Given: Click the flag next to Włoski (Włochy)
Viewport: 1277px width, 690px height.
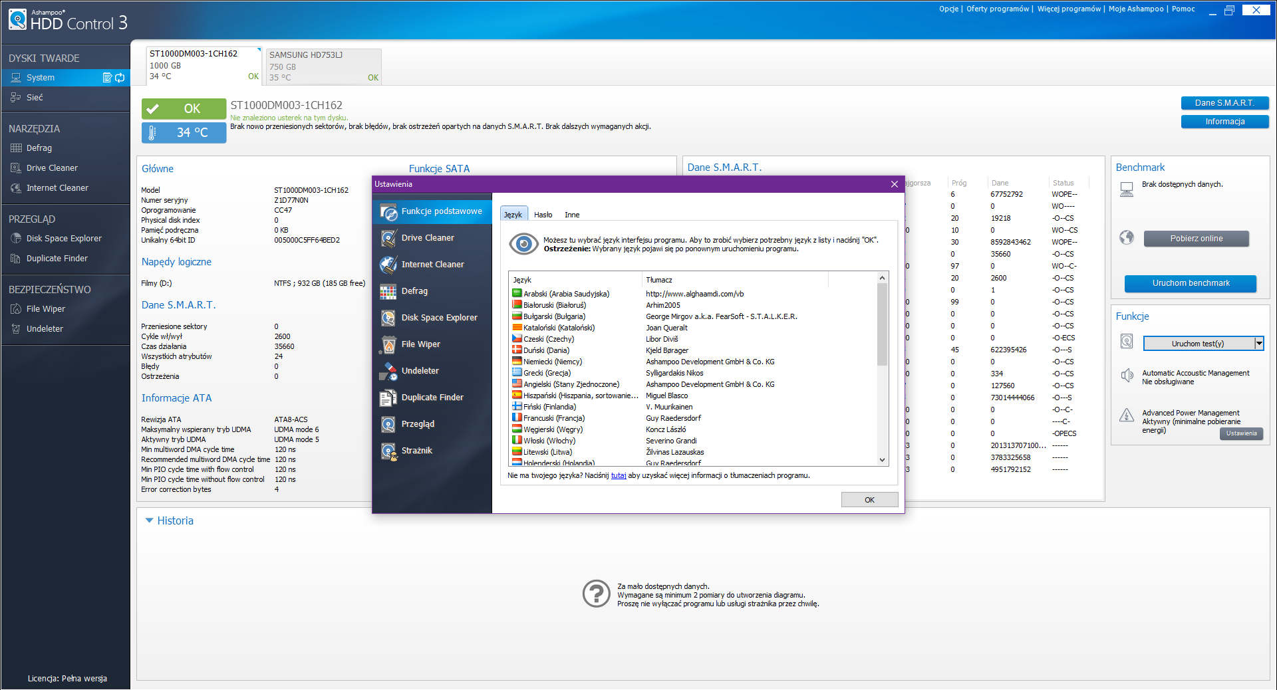Looking at the screenshot, I should (517, 441).
